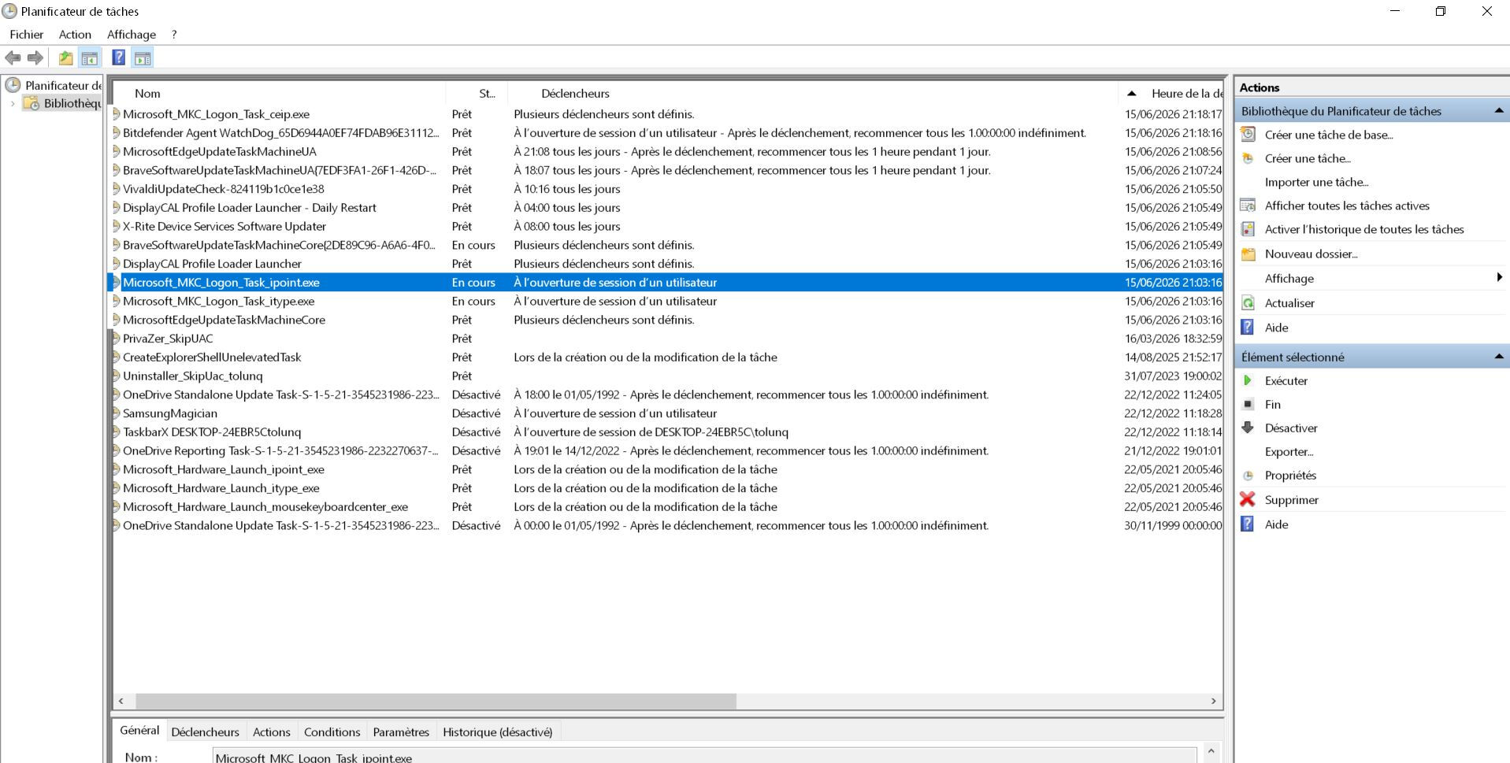Open the Action menu

coord(75,35)
